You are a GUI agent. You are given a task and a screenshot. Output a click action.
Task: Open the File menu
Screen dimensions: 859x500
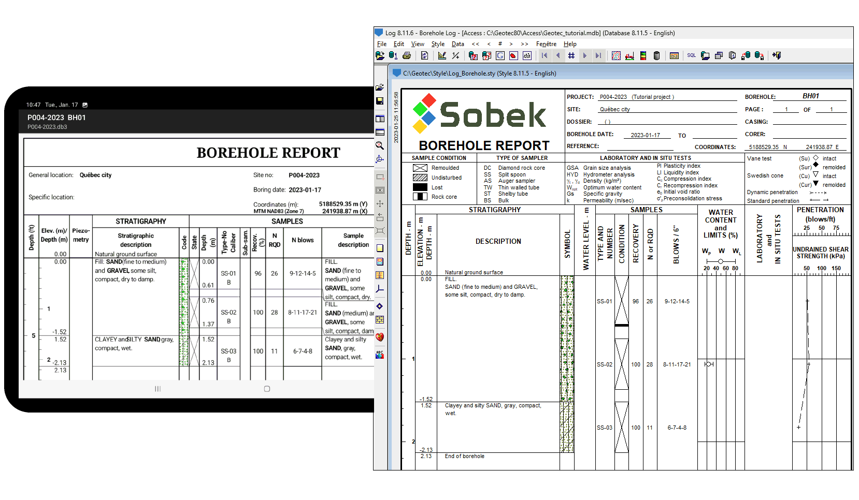pyautogui.click(x=382, y=44)
